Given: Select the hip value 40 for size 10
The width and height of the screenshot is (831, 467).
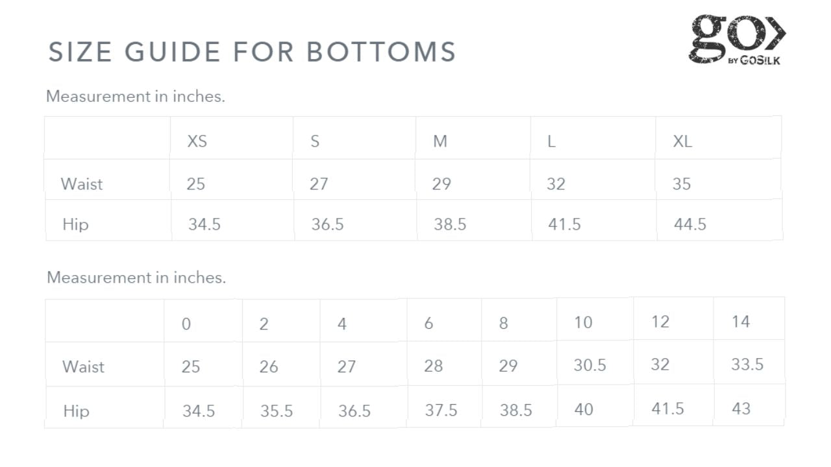Looking at the screenshot, I should coord(584,409).
